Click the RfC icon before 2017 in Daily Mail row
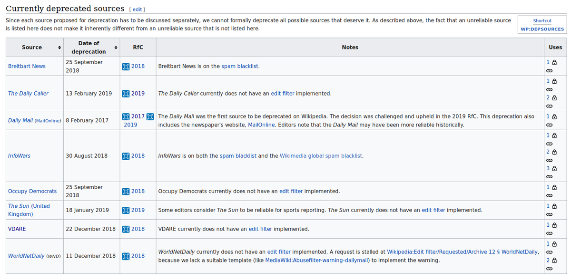The image size is (571, 280). tap(126, 116)
